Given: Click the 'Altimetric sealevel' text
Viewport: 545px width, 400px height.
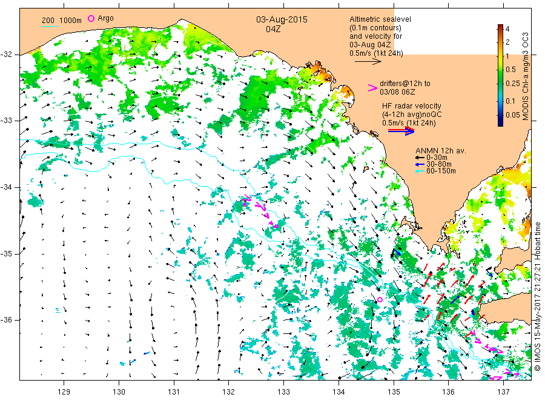Looking at the screenshot, I should pos(380,19).
